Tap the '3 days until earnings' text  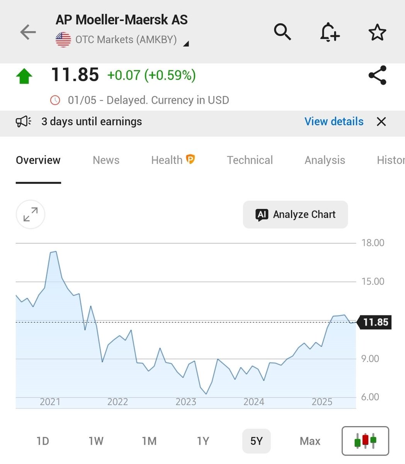click(x=92, y=122)
